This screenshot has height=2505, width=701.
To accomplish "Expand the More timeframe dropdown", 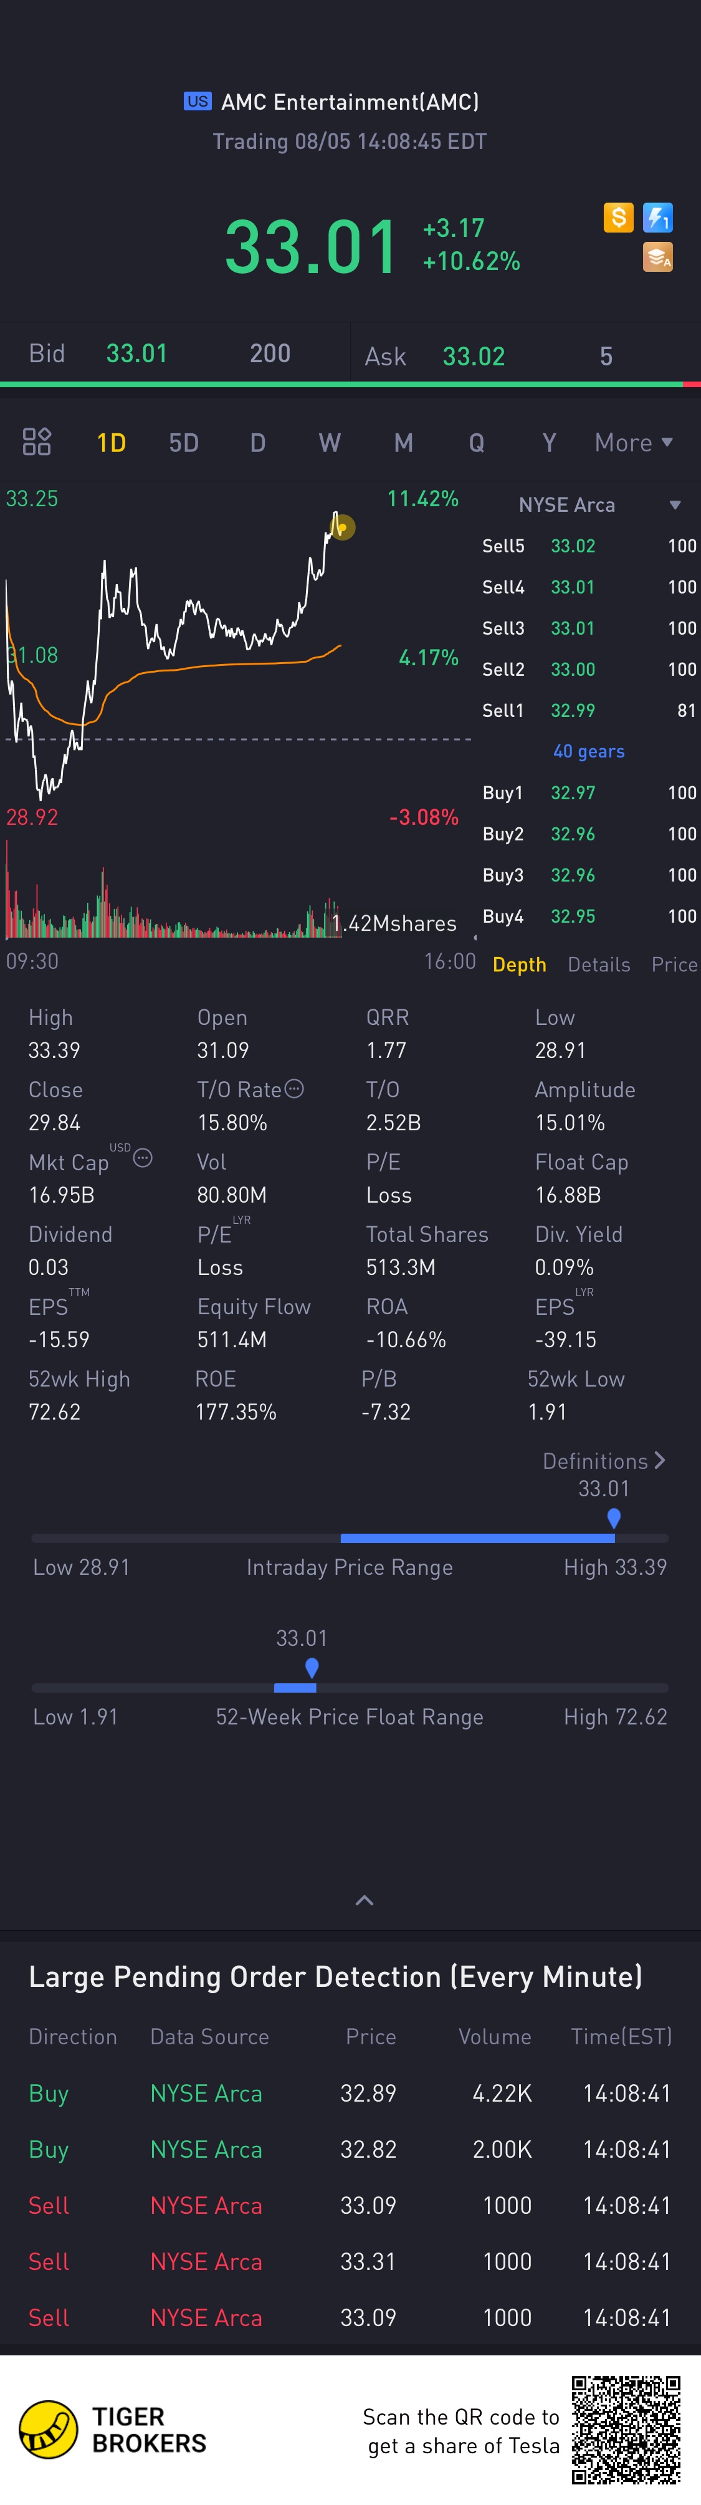I will (x=634, y=443).
